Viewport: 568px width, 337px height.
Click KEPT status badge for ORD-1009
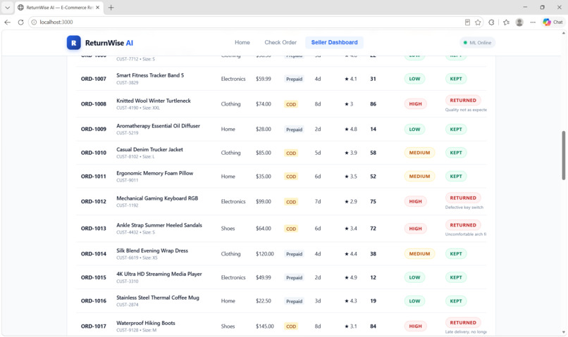click(x=456, y=129)
